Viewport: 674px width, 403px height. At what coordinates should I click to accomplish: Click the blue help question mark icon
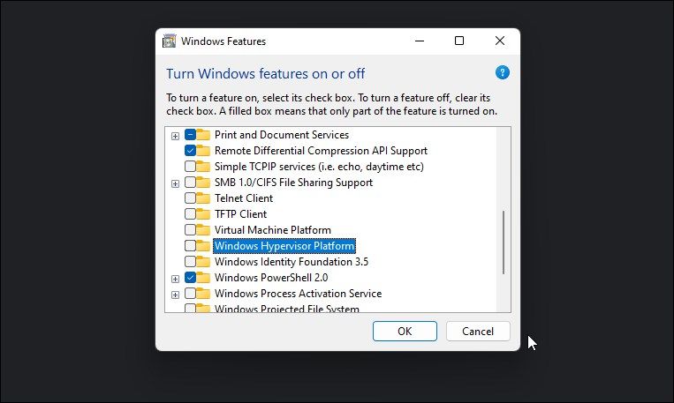click(503, 73)
